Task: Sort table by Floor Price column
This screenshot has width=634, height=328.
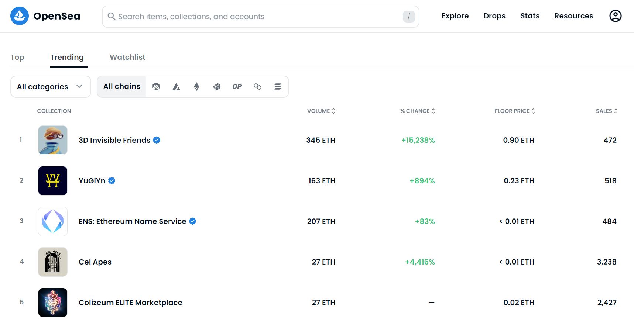Action: pyautogui.click(x=515, y=111)
